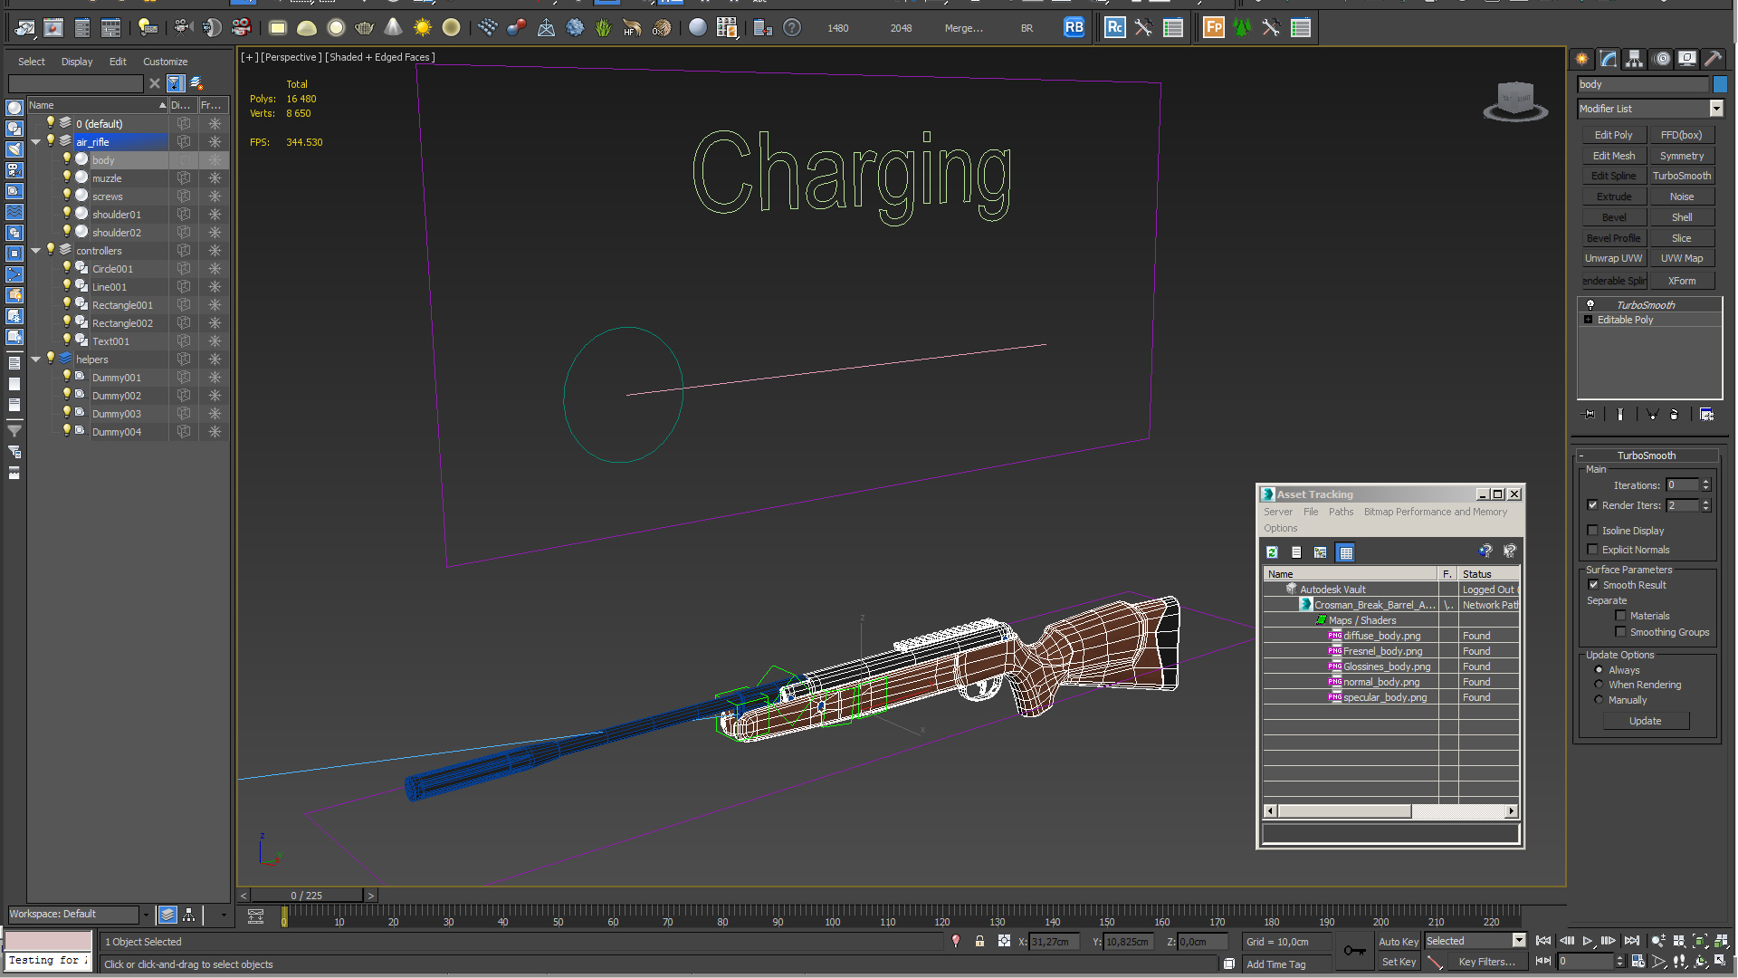Go to end of animation
1738x978 pixels.
[1632, 942]
